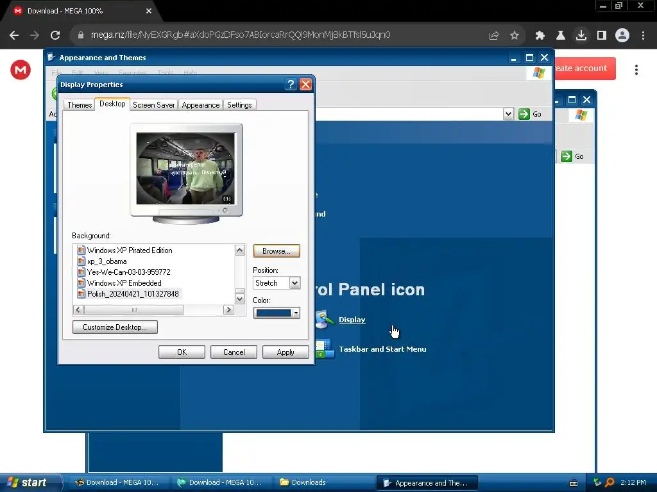Toggle the browser side panel icon
The width and height of the screenshot is (657, 492).
point(602,35)
